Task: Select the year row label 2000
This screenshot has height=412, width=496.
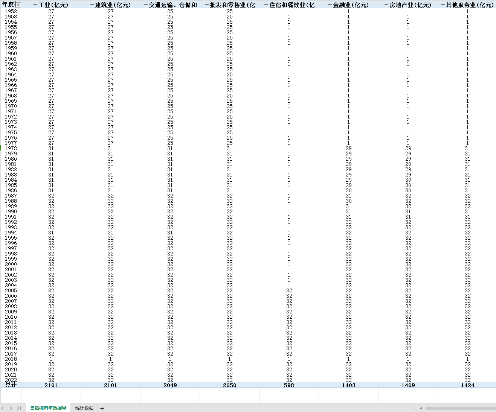Action: 11,264
